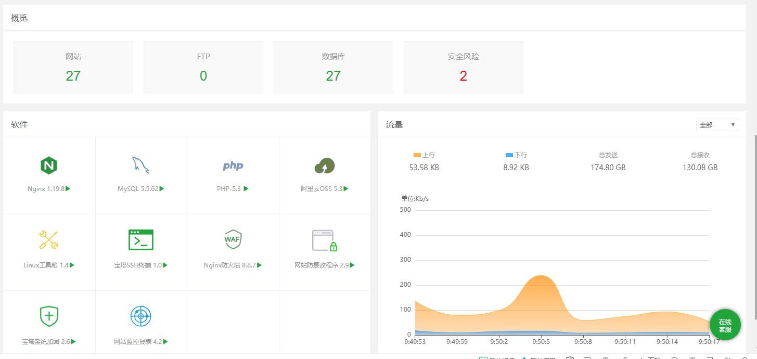Click the PHP-5.3 label
Screen dimensions: 757x359
(x=229, y=189)
